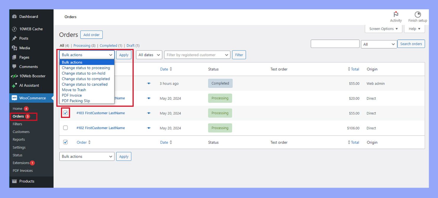The height and width of the screenshot is (198, 438).
Task: Open the Screen Options dropdown
Action: (383, 29)
